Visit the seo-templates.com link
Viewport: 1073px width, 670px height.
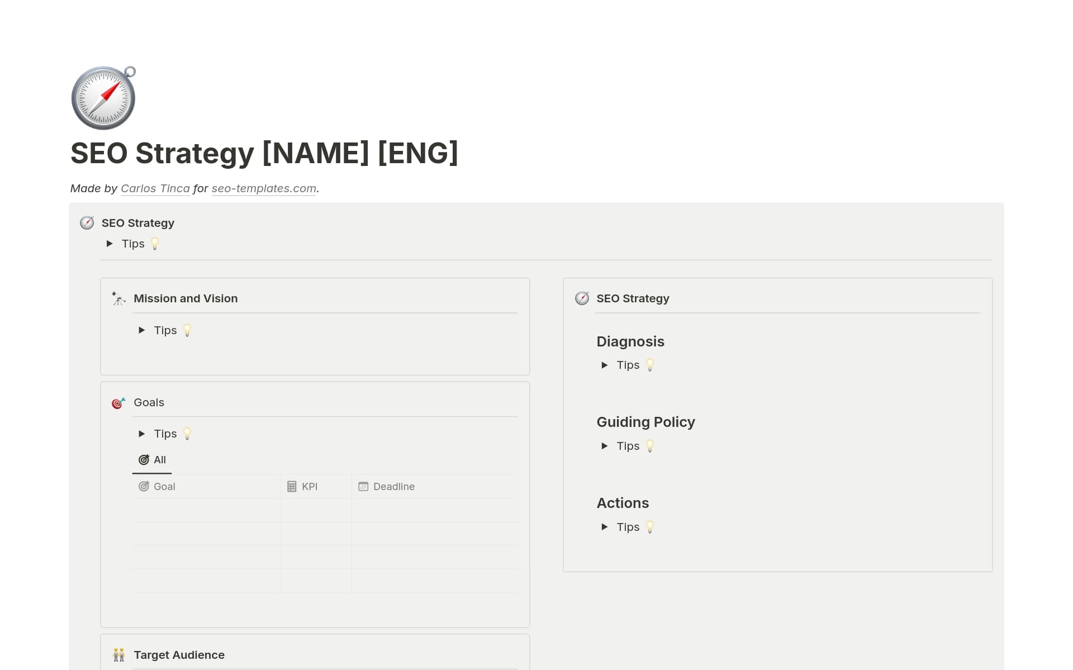[x=263, y=189]
